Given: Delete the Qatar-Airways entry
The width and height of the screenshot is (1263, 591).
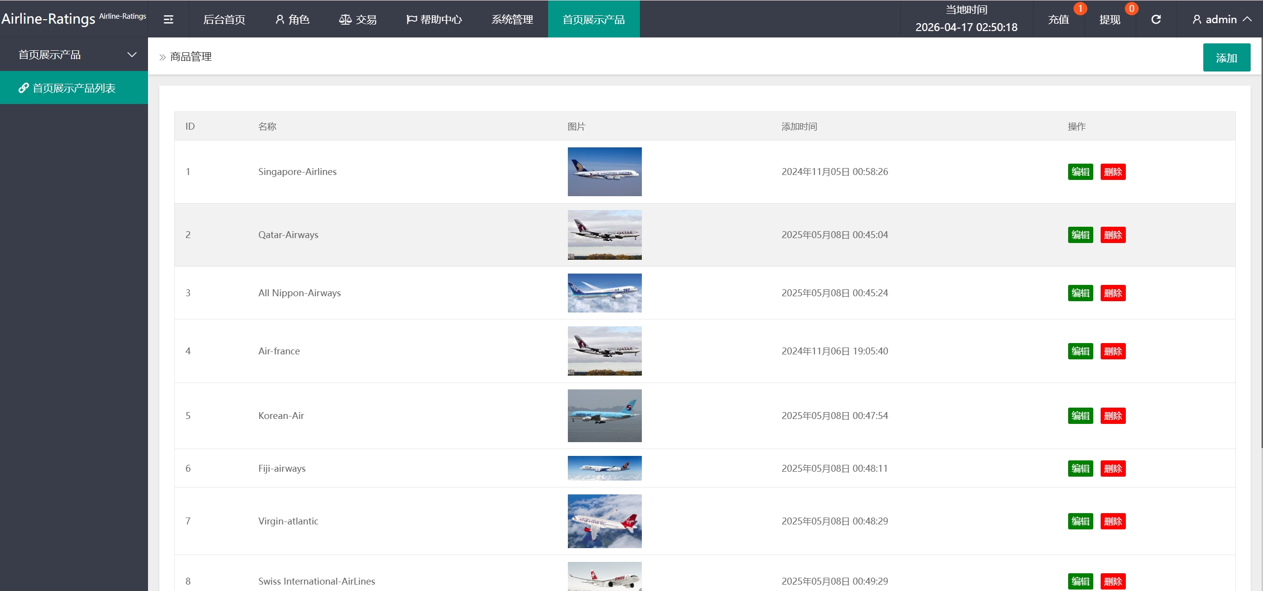Looking at the screenshot, I should [1113, 235].
